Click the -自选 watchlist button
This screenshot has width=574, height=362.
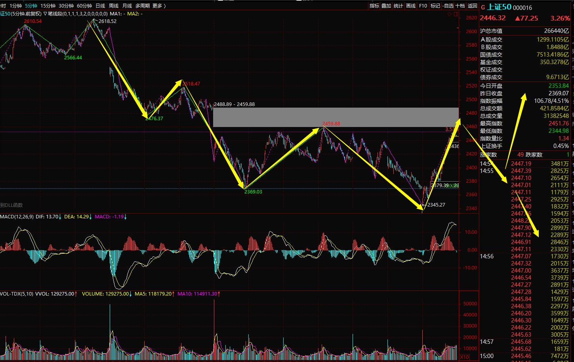pos(448,6)
